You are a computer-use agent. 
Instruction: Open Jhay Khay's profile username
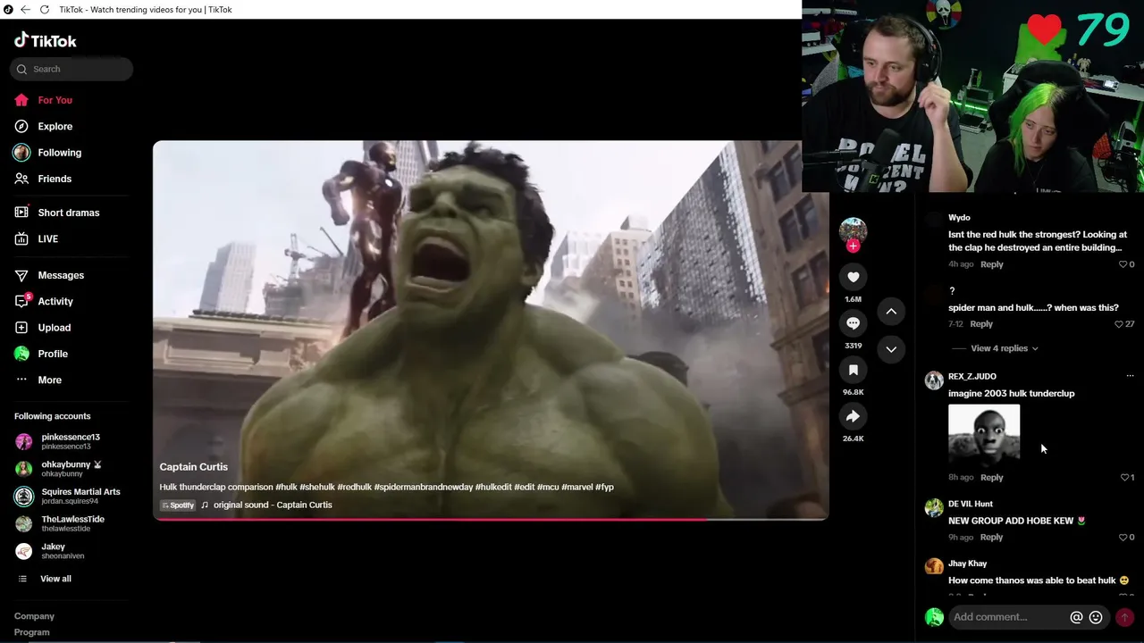[968, 564]
